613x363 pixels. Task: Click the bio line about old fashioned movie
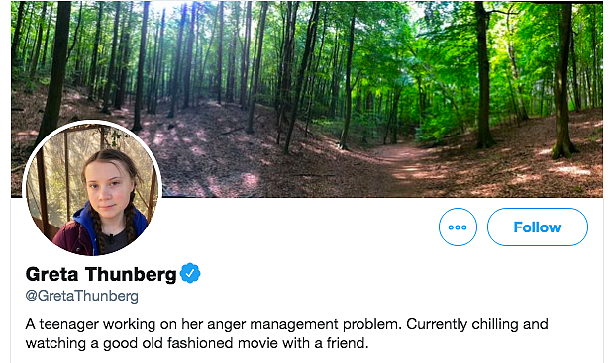coord(197,343)
